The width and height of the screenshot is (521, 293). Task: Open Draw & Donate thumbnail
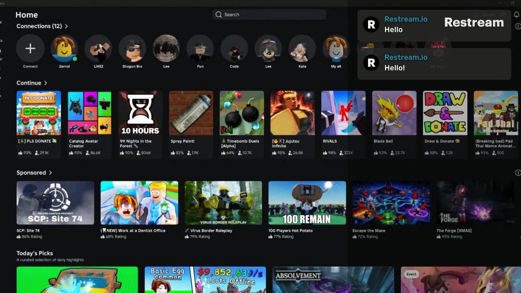coord(445,113)
